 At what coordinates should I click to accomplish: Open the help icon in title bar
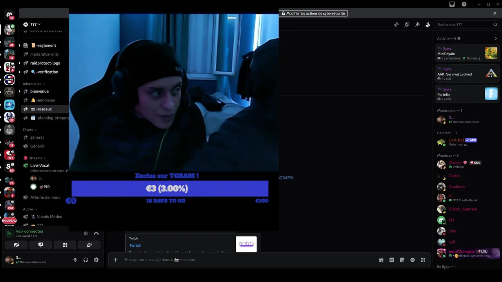click(x=464, y=4)
